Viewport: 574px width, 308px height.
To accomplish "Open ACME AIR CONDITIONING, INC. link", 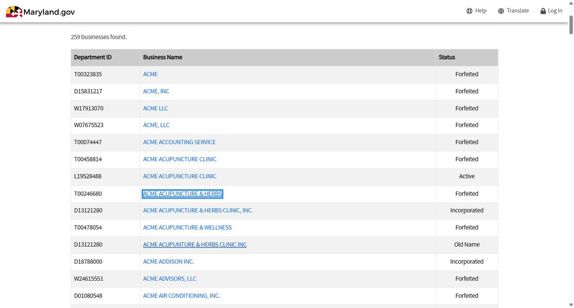I will click(x=182, y=296).
